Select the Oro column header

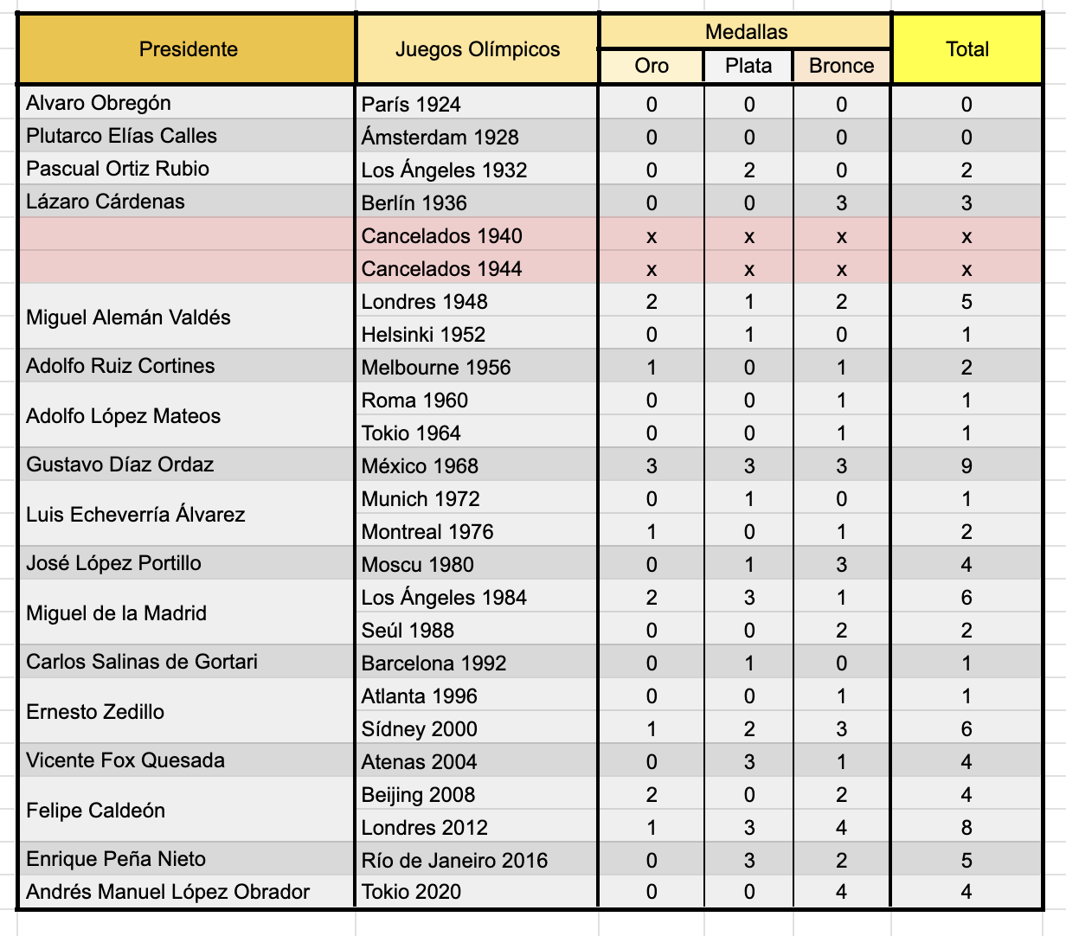click(651, 66)
